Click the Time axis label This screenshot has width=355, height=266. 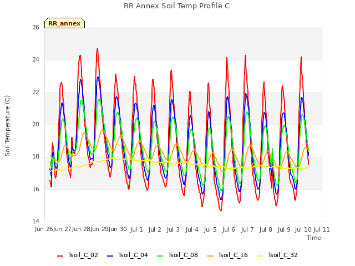(314, 238)
